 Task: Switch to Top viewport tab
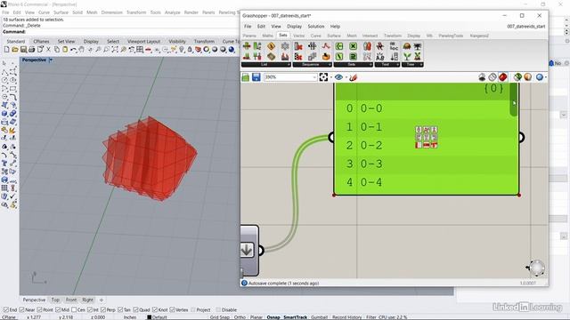pos(55,300)
